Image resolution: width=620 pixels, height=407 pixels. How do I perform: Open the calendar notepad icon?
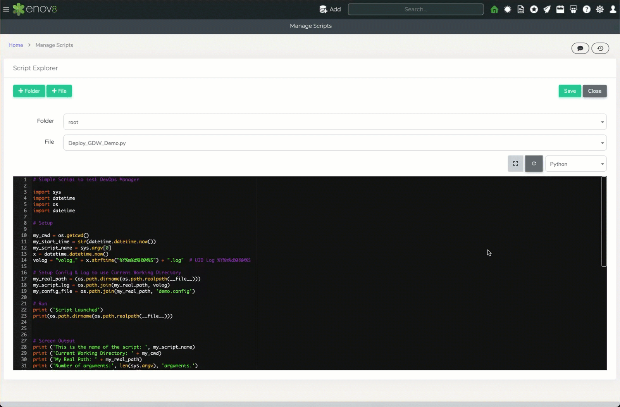(x=560, y=9)
